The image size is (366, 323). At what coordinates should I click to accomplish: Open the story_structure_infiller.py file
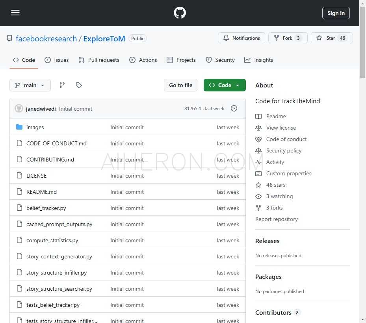click(57, 272)
